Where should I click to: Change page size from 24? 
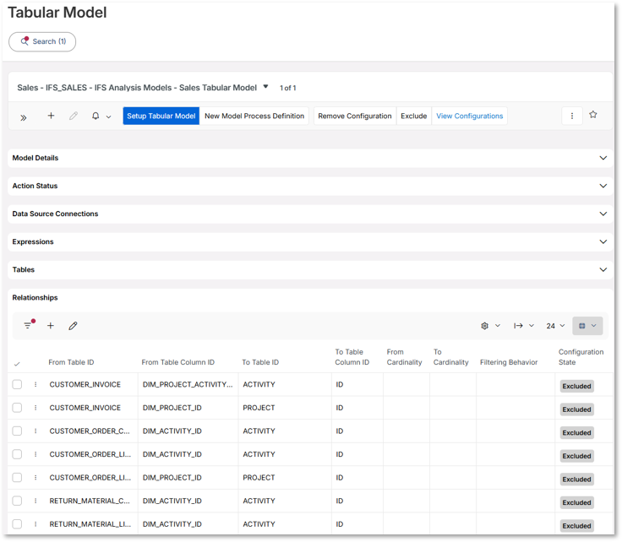[x=555, y=326]
